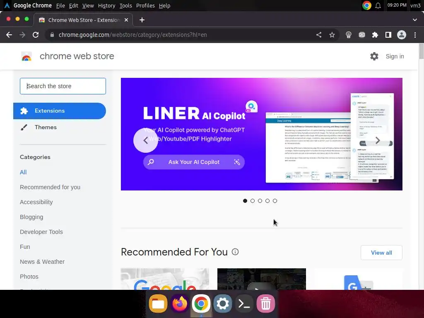Open Blogging category

(31, 217)
